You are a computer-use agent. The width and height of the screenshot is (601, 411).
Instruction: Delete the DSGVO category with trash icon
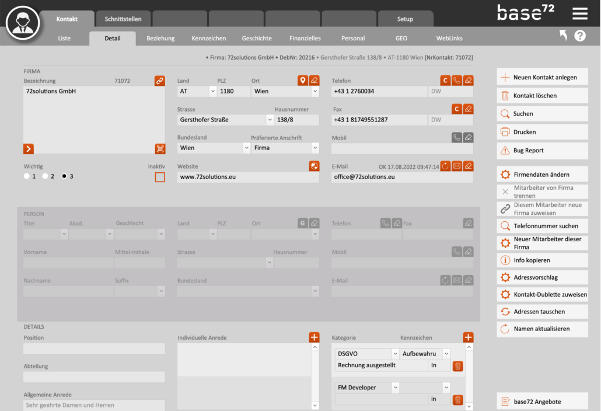click(x=458, y=366)
